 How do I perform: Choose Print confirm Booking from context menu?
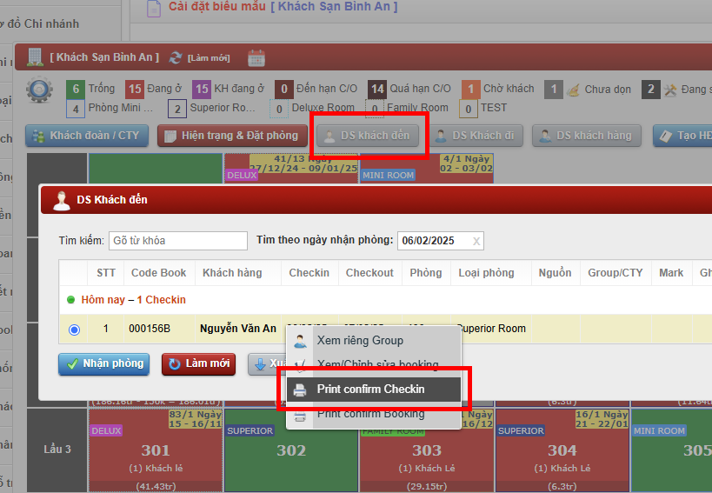point(370,414)
